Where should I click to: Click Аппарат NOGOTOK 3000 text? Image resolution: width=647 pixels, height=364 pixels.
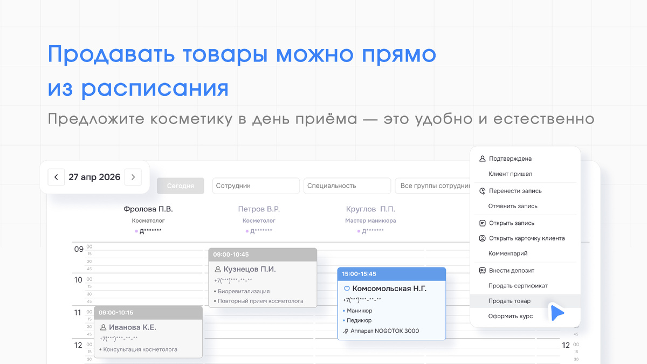(x=384, y=331)
